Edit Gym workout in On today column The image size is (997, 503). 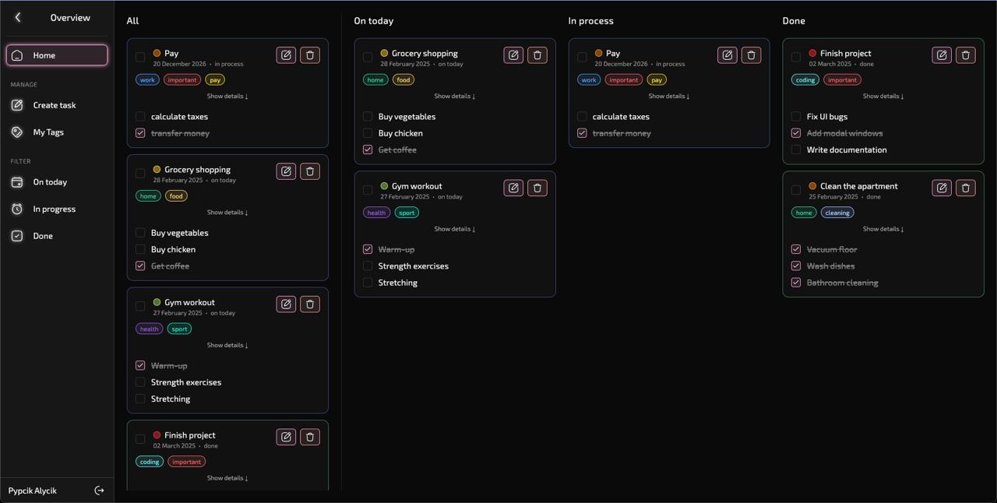point(513,188)
